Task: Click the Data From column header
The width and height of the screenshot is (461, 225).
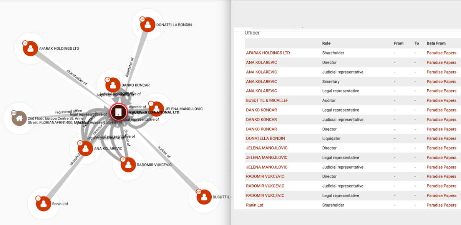Action: tap(436, 43)
